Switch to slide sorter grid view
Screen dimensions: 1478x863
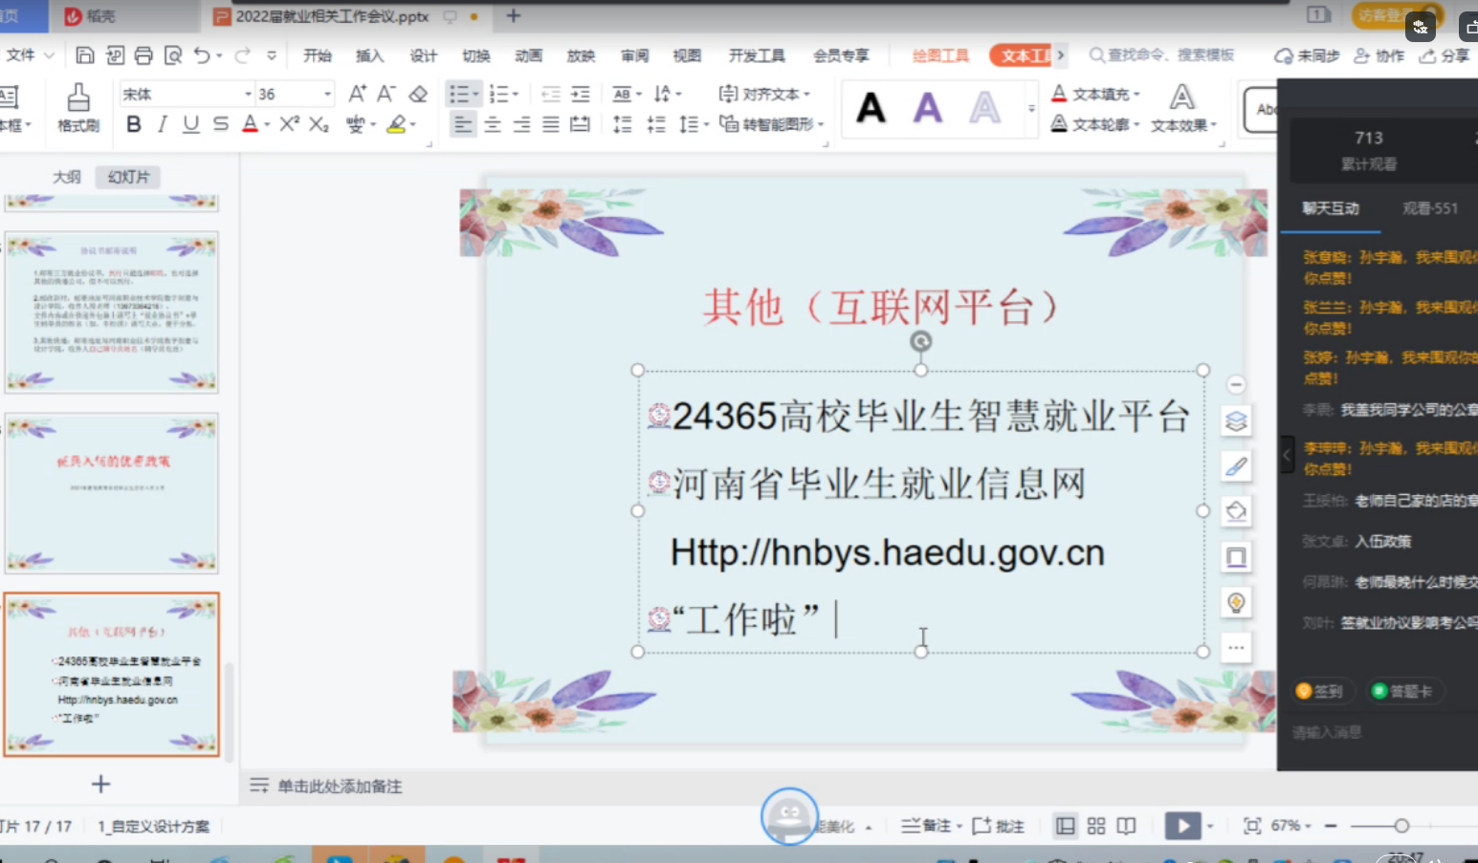(x=1096, y=826)
